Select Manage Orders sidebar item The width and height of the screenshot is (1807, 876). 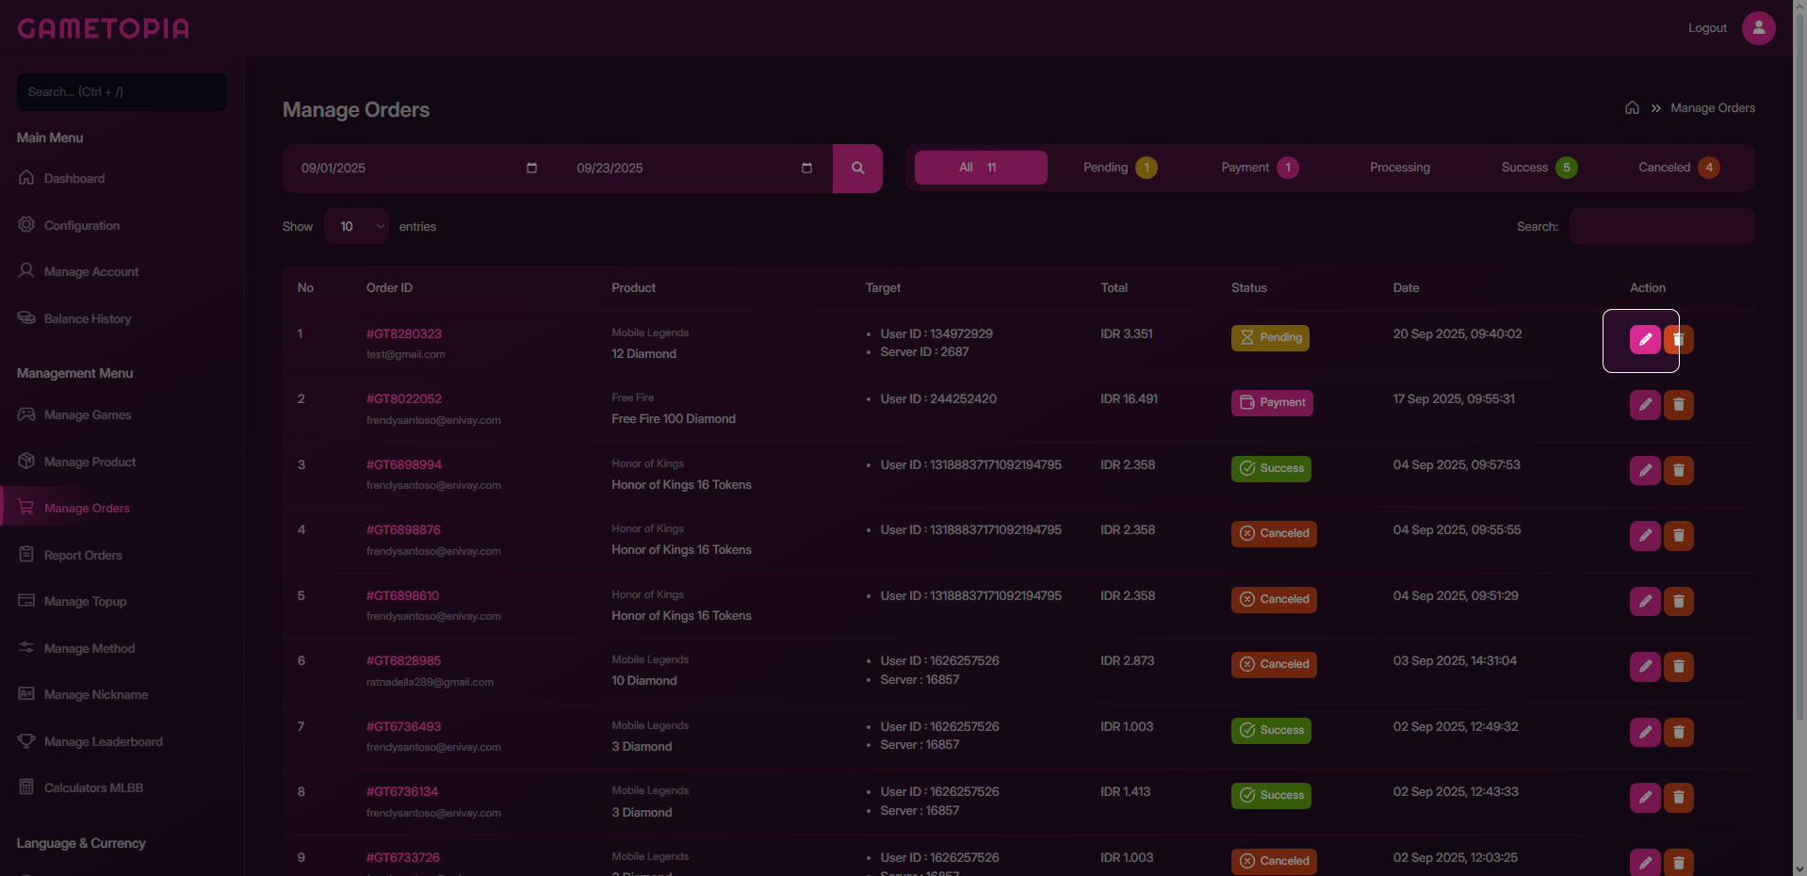coord(87,508)
